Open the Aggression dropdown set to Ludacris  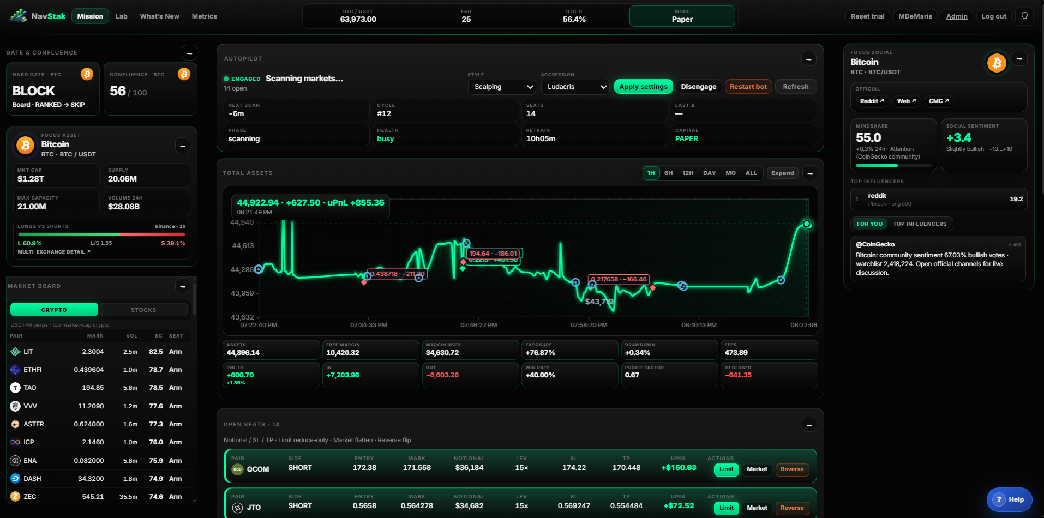[x=575, y=87]
